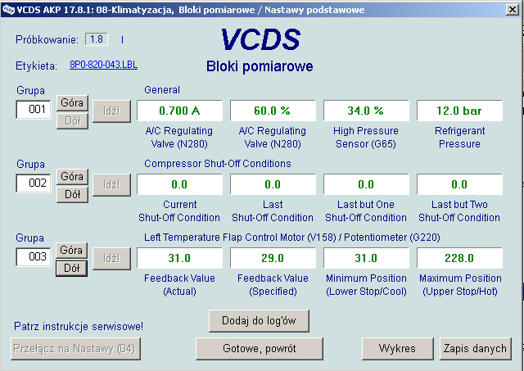The image size is (524, 371).
Task: Select Feedback Value (Actual) field 31.0
Action: [179, 258]
